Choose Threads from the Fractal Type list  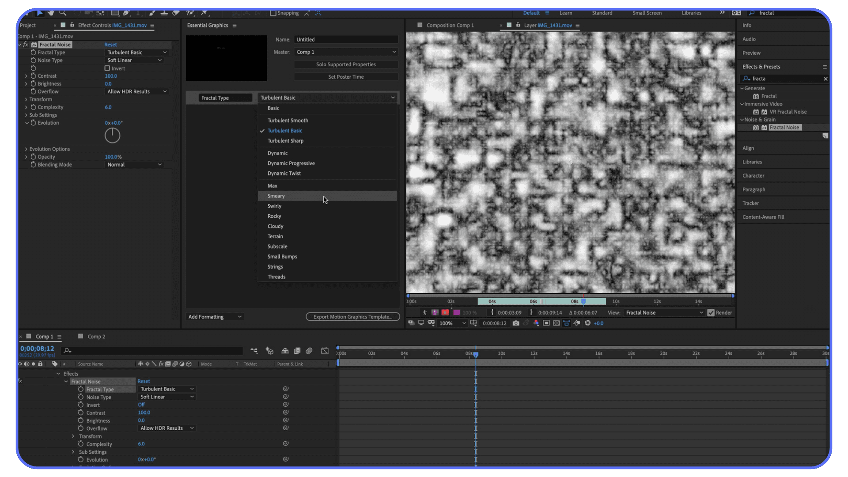coord(327,277)
